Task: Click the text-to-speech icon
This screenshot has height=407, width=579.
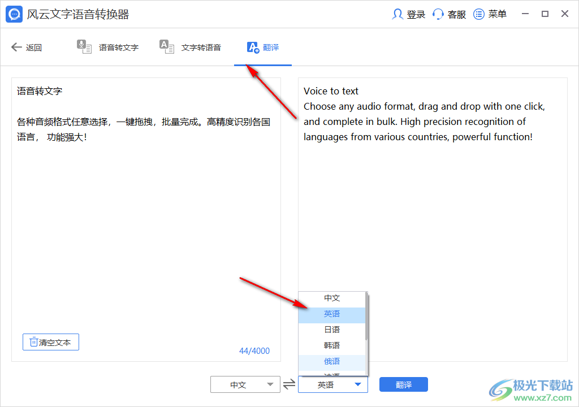Action: [x=167, y=47]
